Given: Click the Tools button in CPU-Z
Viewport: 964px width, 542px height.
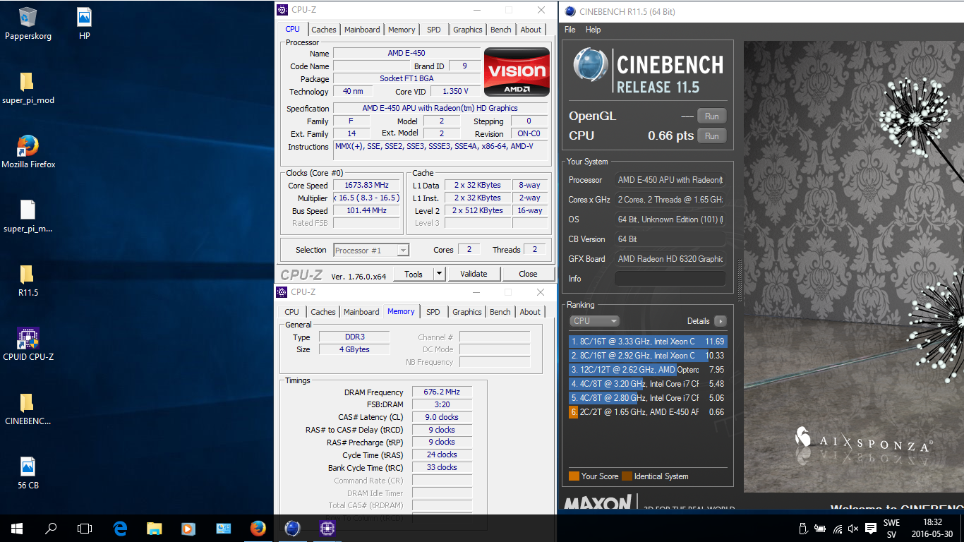Looking at the screenshot, I should tap(414, 274).
